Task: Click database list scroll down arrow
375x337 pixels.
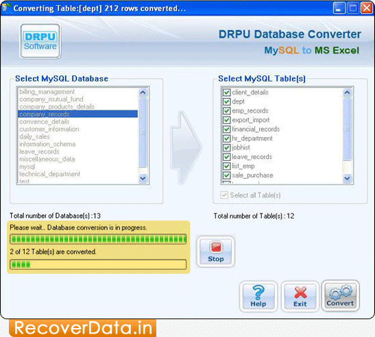Action: [143, 178]
